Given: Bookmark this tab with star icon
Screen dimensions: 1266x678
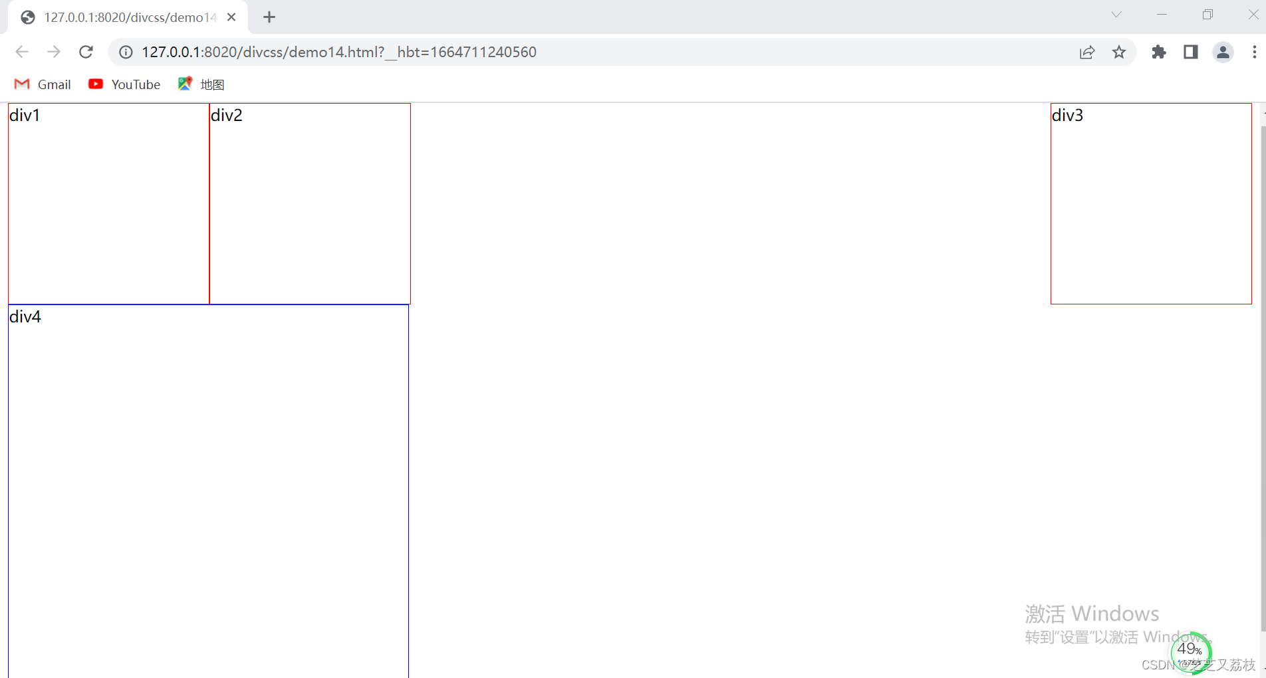Looking at the screenshot, I should [x=1119, y=52].
